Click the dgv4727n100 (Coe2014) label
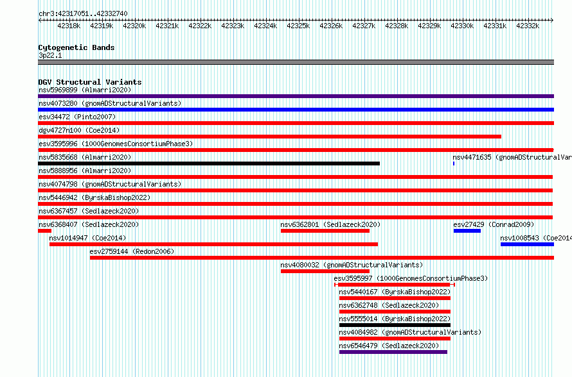 pyautogui.click(x=79, y=130)
